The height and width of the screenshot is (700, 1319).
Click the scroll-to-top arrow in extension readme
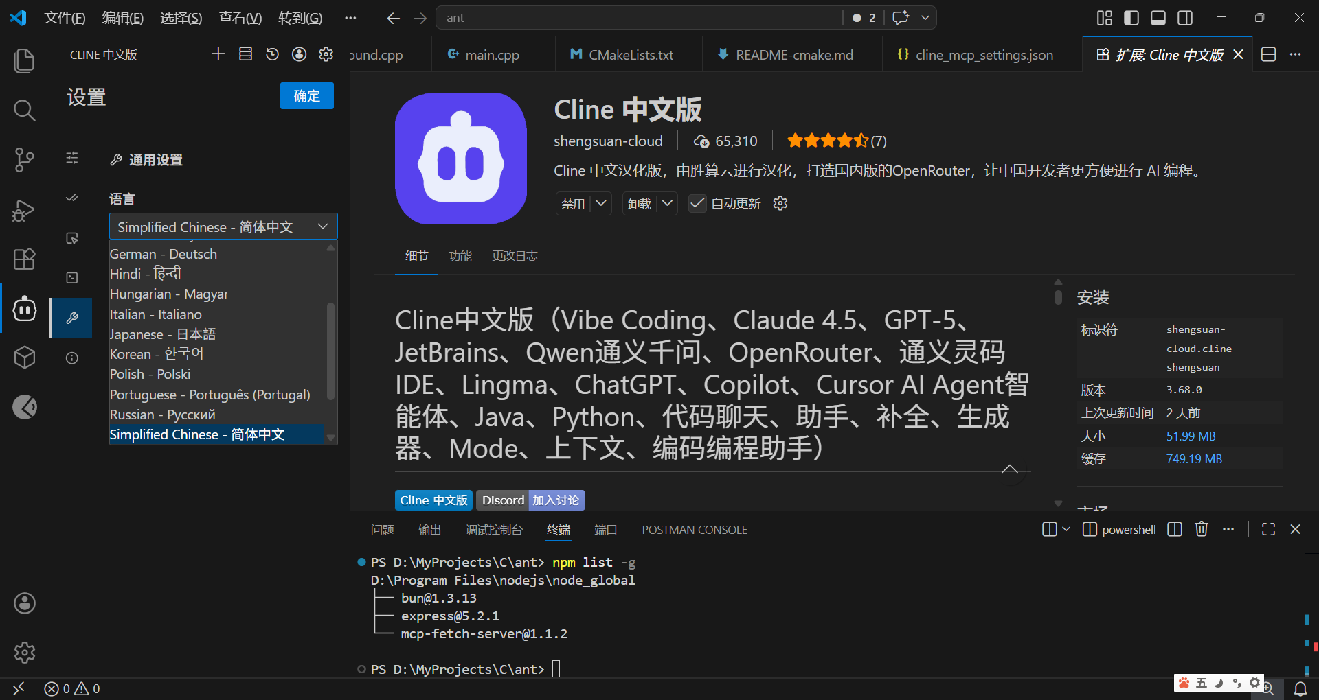click(x=1010, y=469)
